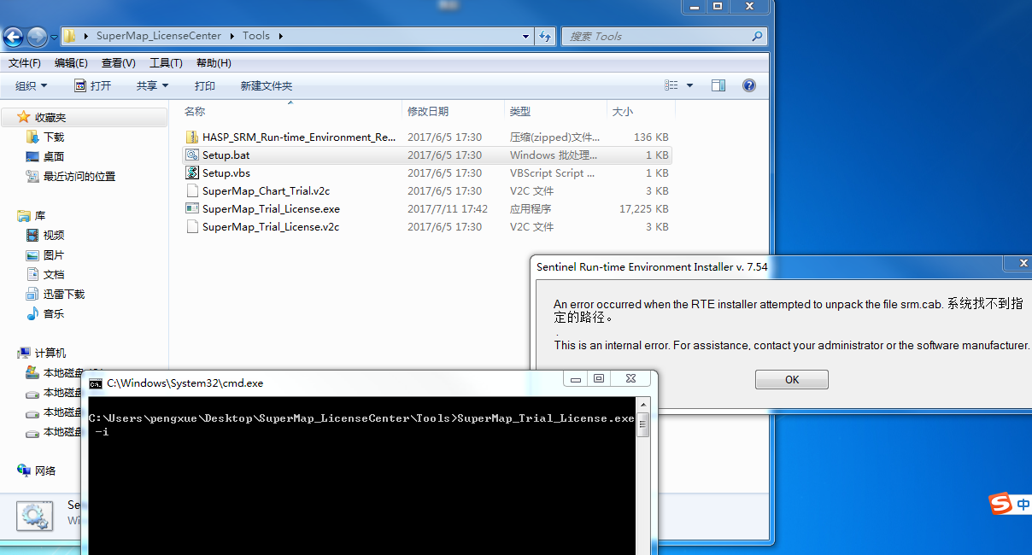Image resolution: width=1032 pixels, height=555 pixels.
Task: Open 文件(F) menu
Action: (x=25, y=63)
